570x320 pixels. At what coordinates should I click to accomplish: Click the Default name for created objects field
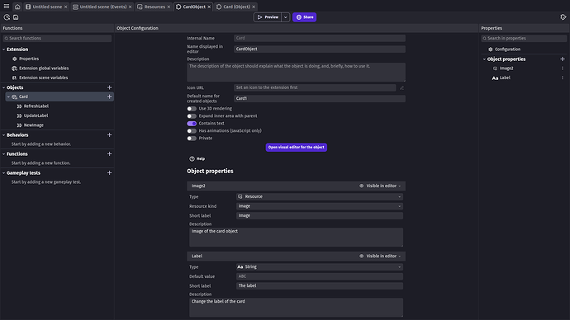click(x=320, y=98)
